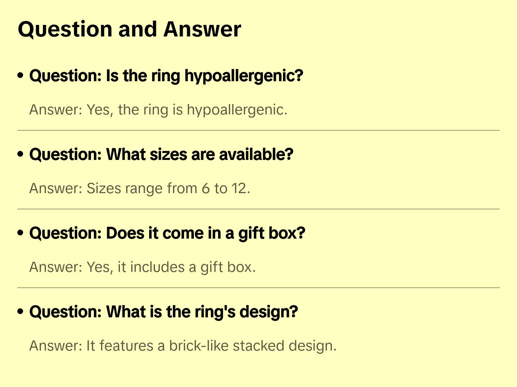Click the word 'Answer:' in the sizes answer
Viewport: 517px width, 387px height.
click(56, 188)
